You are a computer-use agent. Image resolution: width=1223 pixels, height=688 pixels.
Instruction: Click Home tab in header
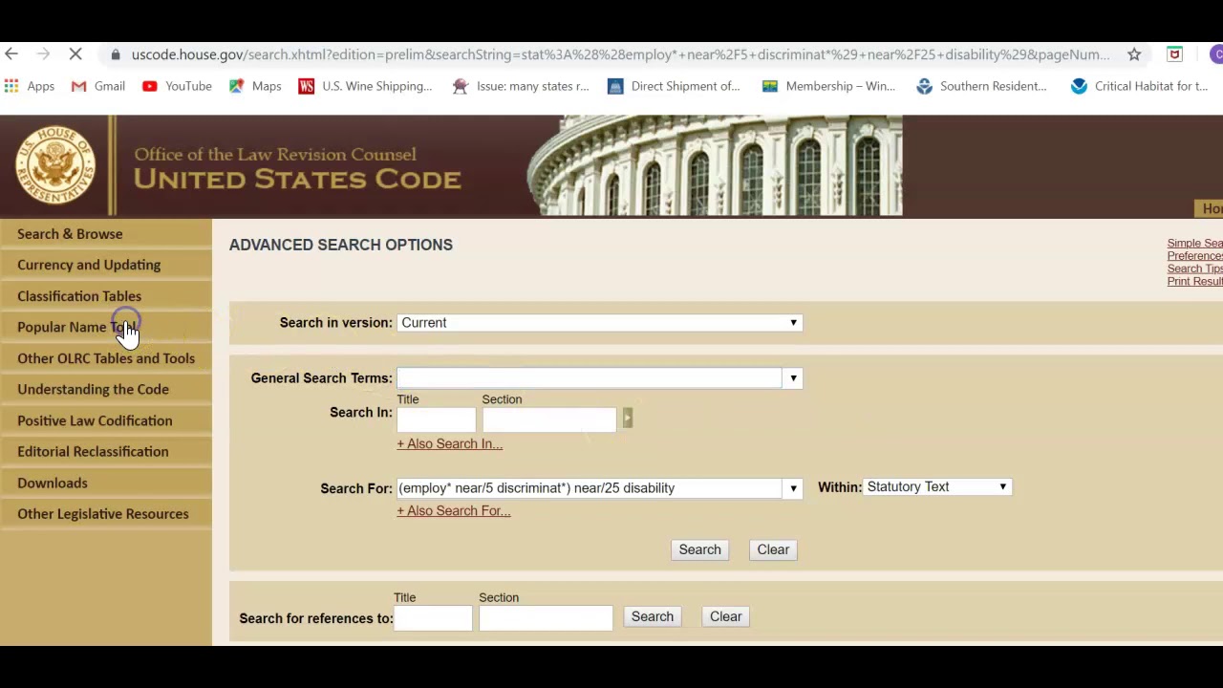(1209, 208)
